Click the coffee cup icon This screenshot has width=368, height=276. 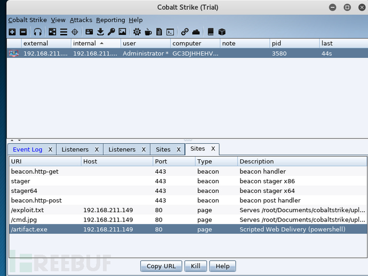pyautogui.click(x=148, y=32)
